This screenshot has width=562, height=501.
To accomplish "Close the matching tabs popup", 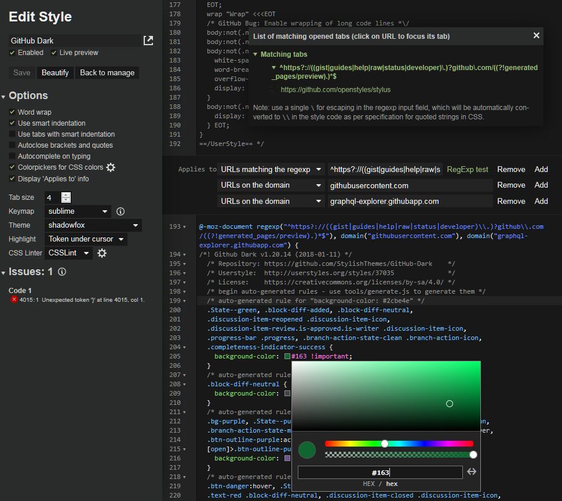I will coord(536,36).
